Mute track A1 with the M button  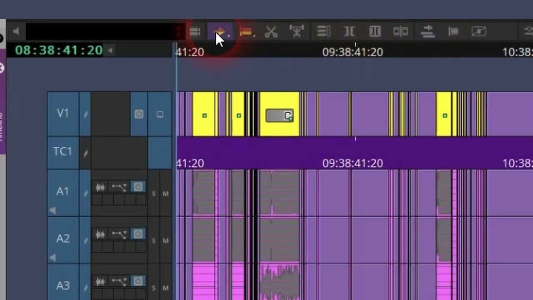[166, 194]
